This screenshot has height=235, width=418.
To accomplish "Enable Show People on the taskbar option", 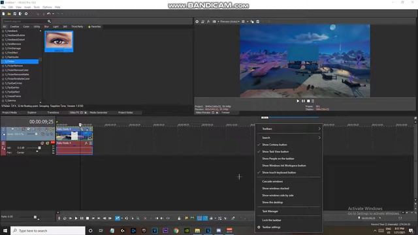I will click(x=289, y=159).
